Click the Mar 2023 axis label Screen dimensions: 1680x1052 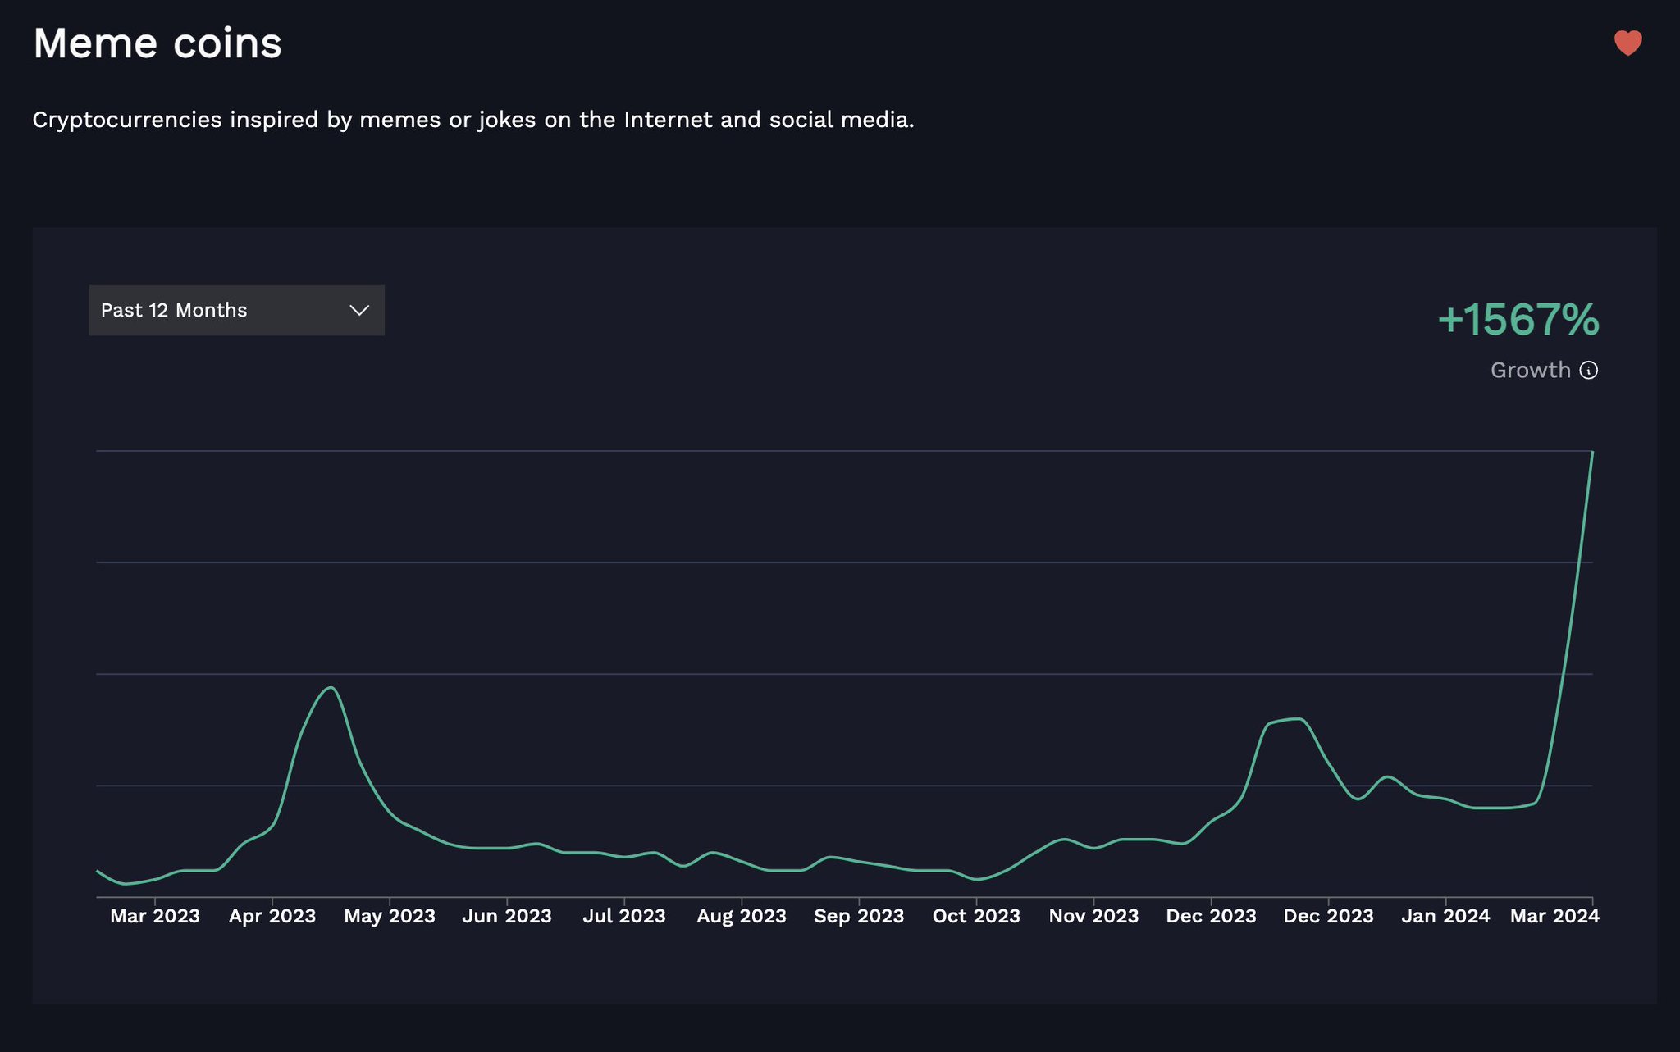pyautogui.click(x=155, y=916)
